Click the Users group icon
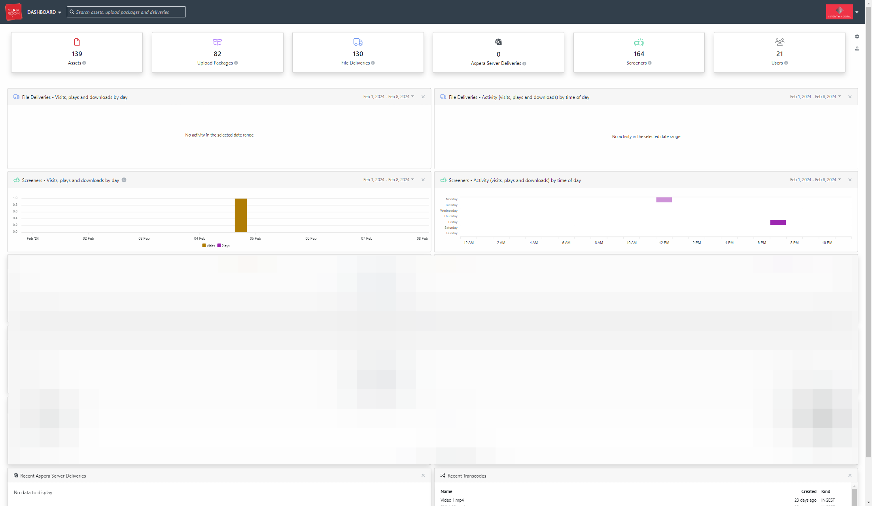 click(x=779, y=42)
